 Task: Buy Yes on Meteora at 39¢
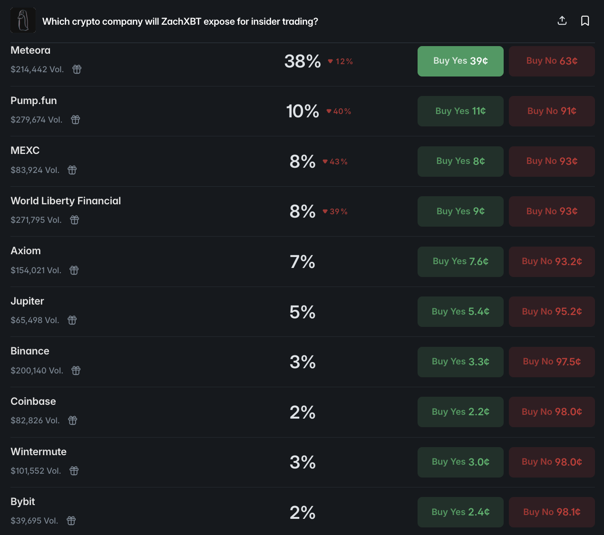click(460, 61)
